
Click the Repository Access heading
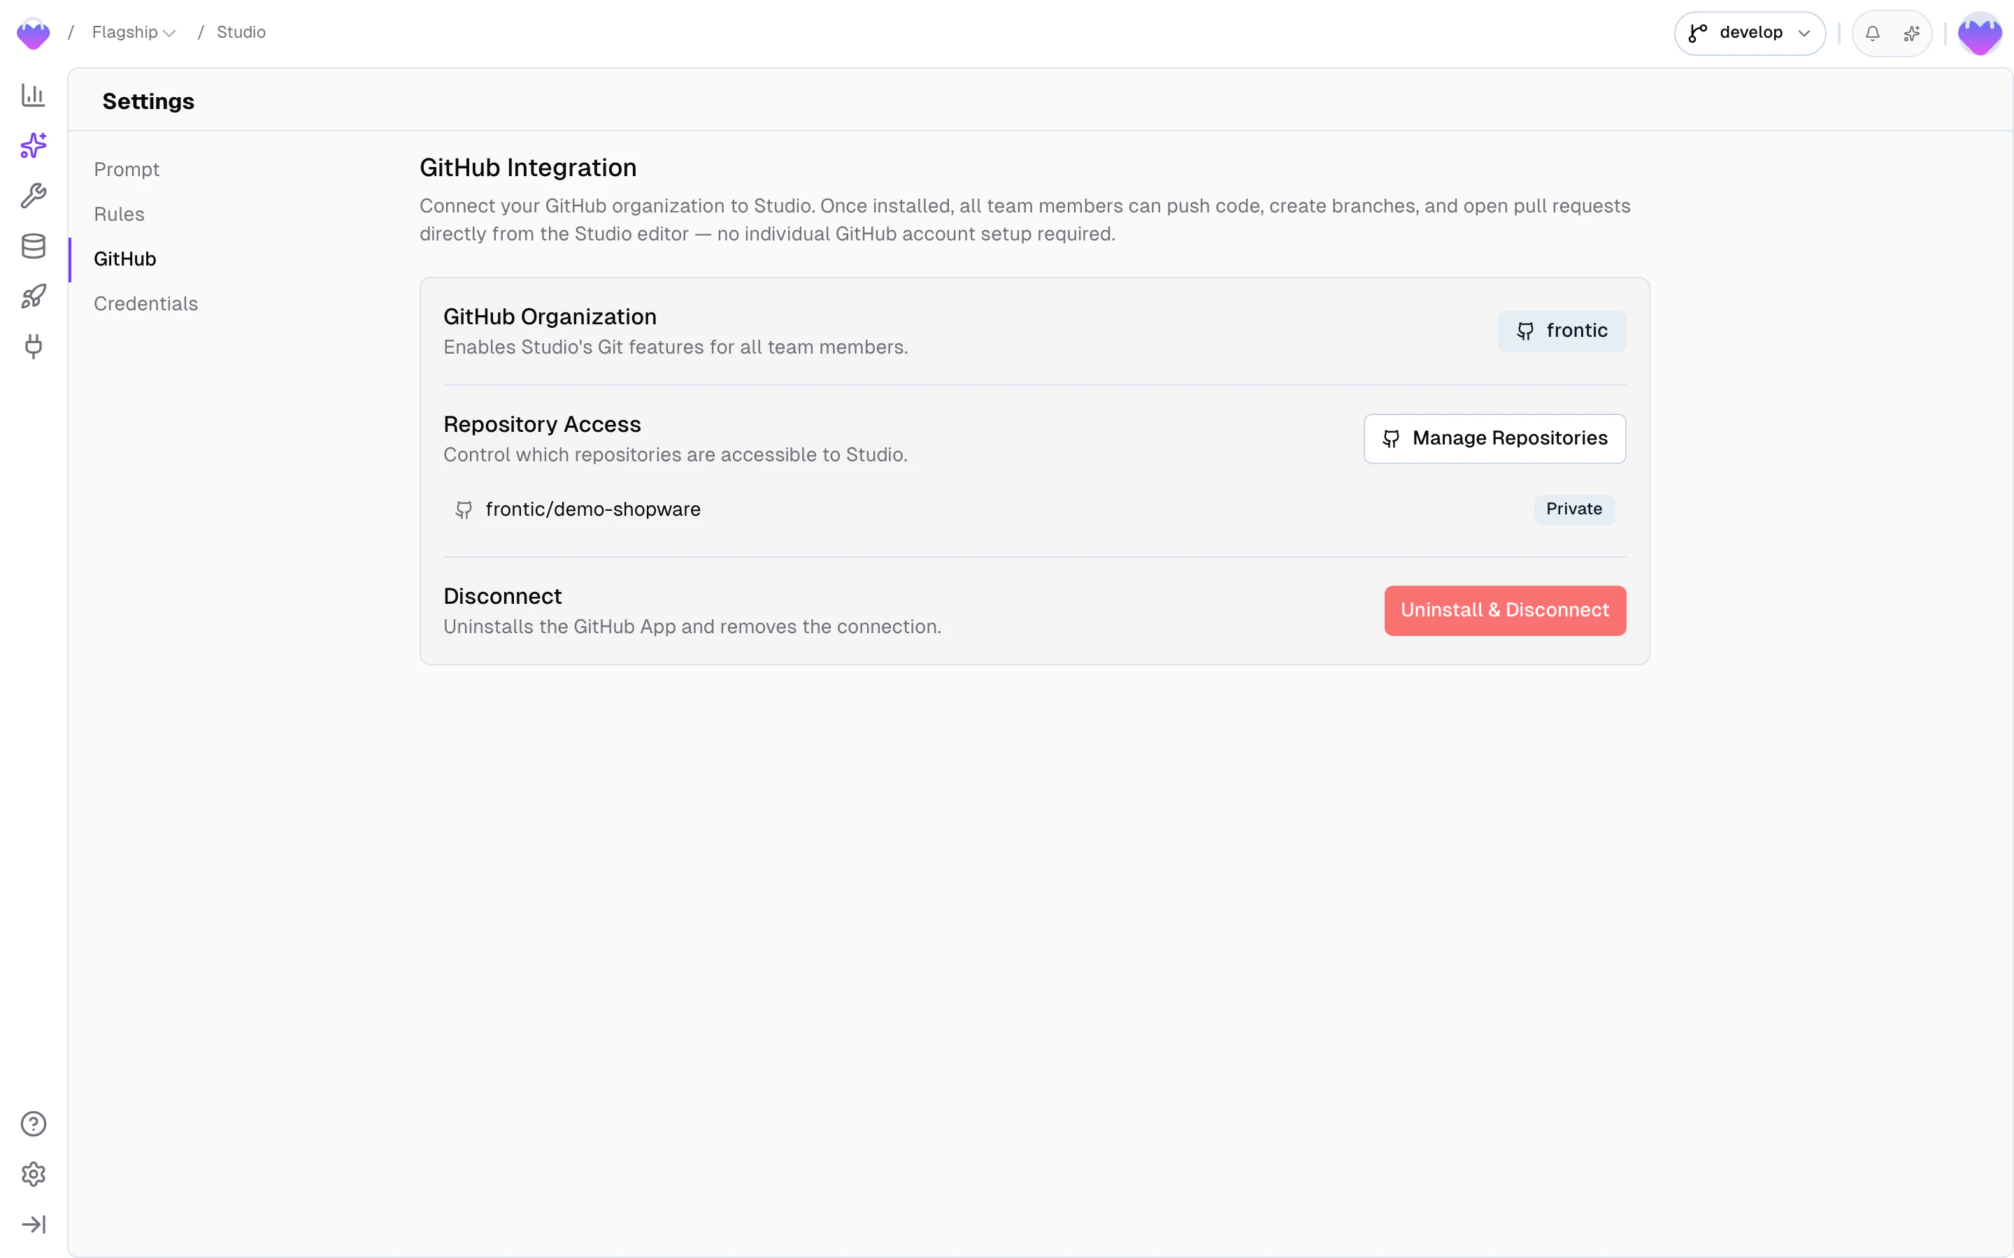coord(542,424)
